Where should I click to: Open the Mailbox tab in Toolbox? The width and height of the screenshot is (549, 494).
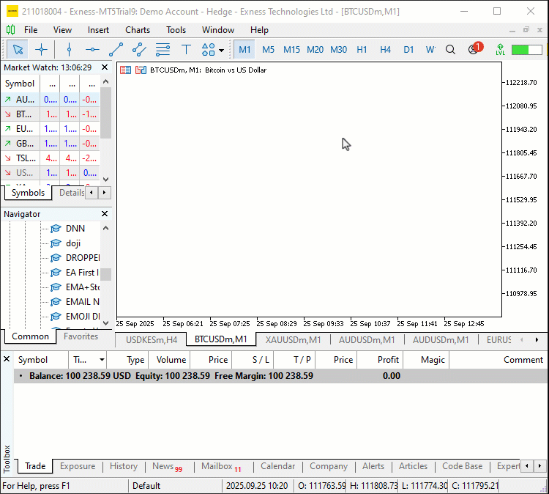221,467
